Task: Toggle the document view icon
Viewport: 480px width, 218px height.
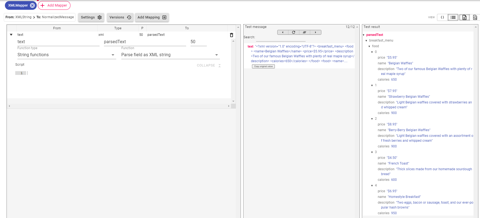Action: pos(464,17)
